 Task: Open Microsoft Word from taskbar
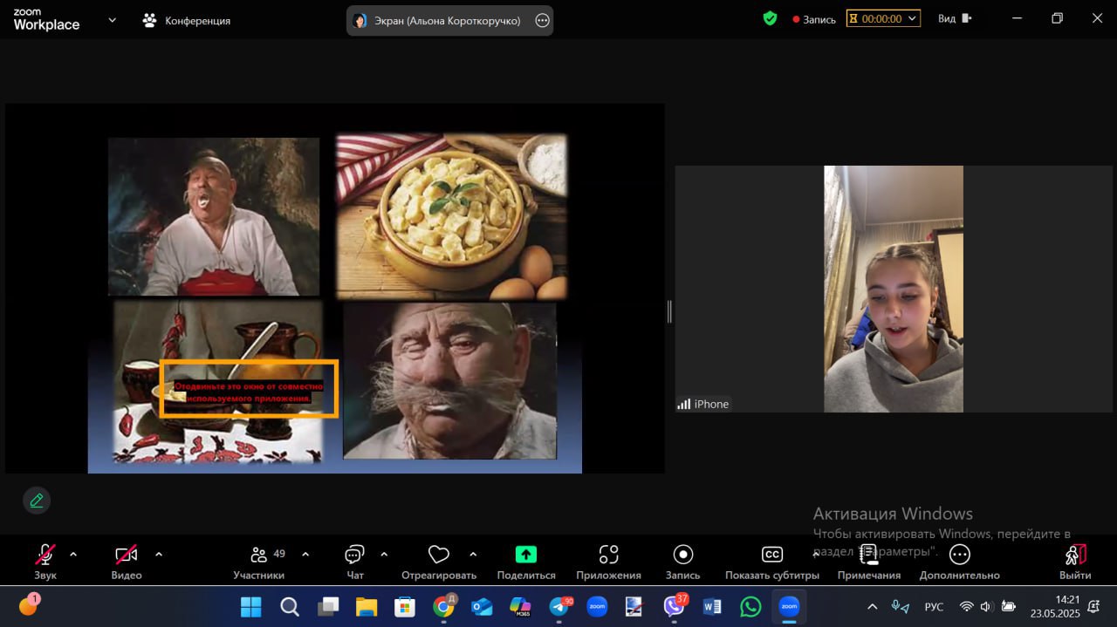click(712, 606)
